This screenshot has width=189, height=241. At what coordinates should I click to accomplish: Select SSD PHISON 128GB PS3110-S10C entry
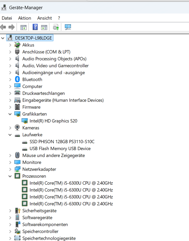coord(62,142)
